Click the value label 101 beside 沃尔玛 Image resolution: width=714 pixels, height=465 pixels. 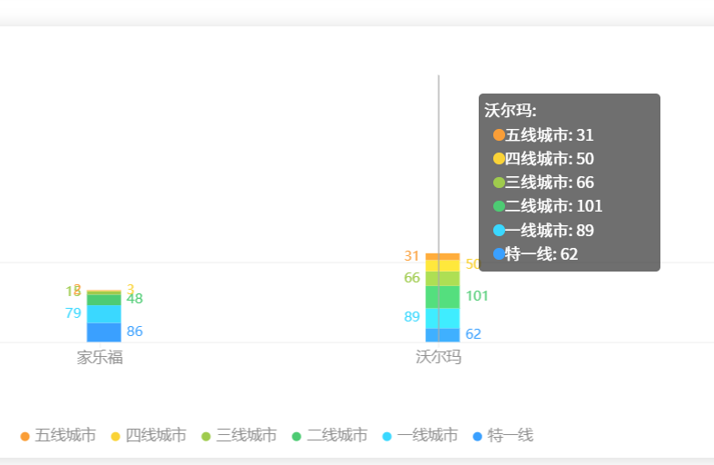[x=477, y=296]
